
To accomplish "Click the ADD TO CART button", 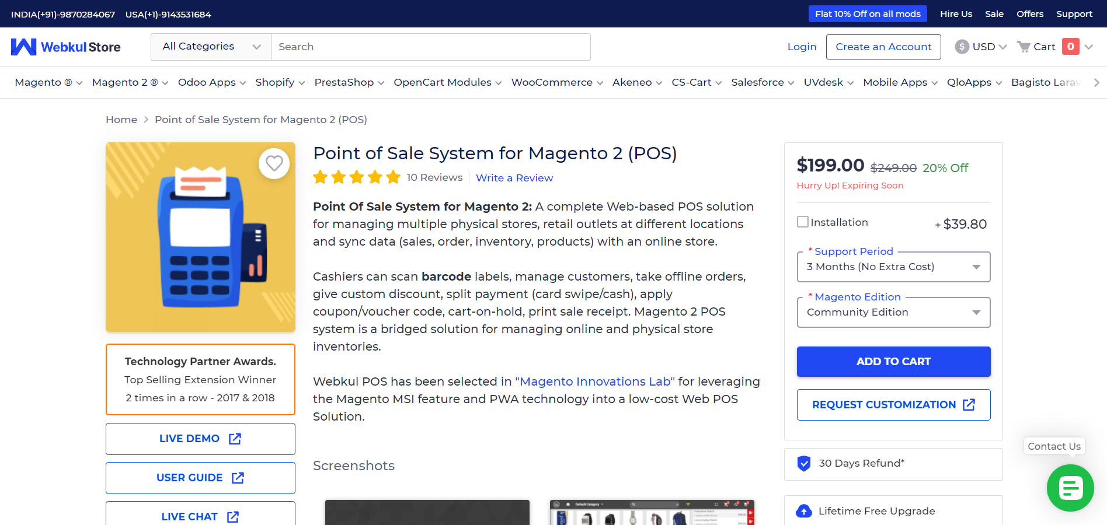I will pyautogui.click(x=893, y=362).
